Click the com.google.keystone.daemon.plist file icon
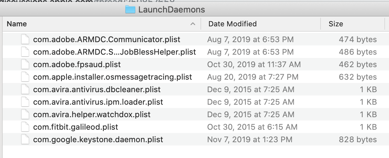The height and width of the screenshot is (158, 389). tap(25, 140)
